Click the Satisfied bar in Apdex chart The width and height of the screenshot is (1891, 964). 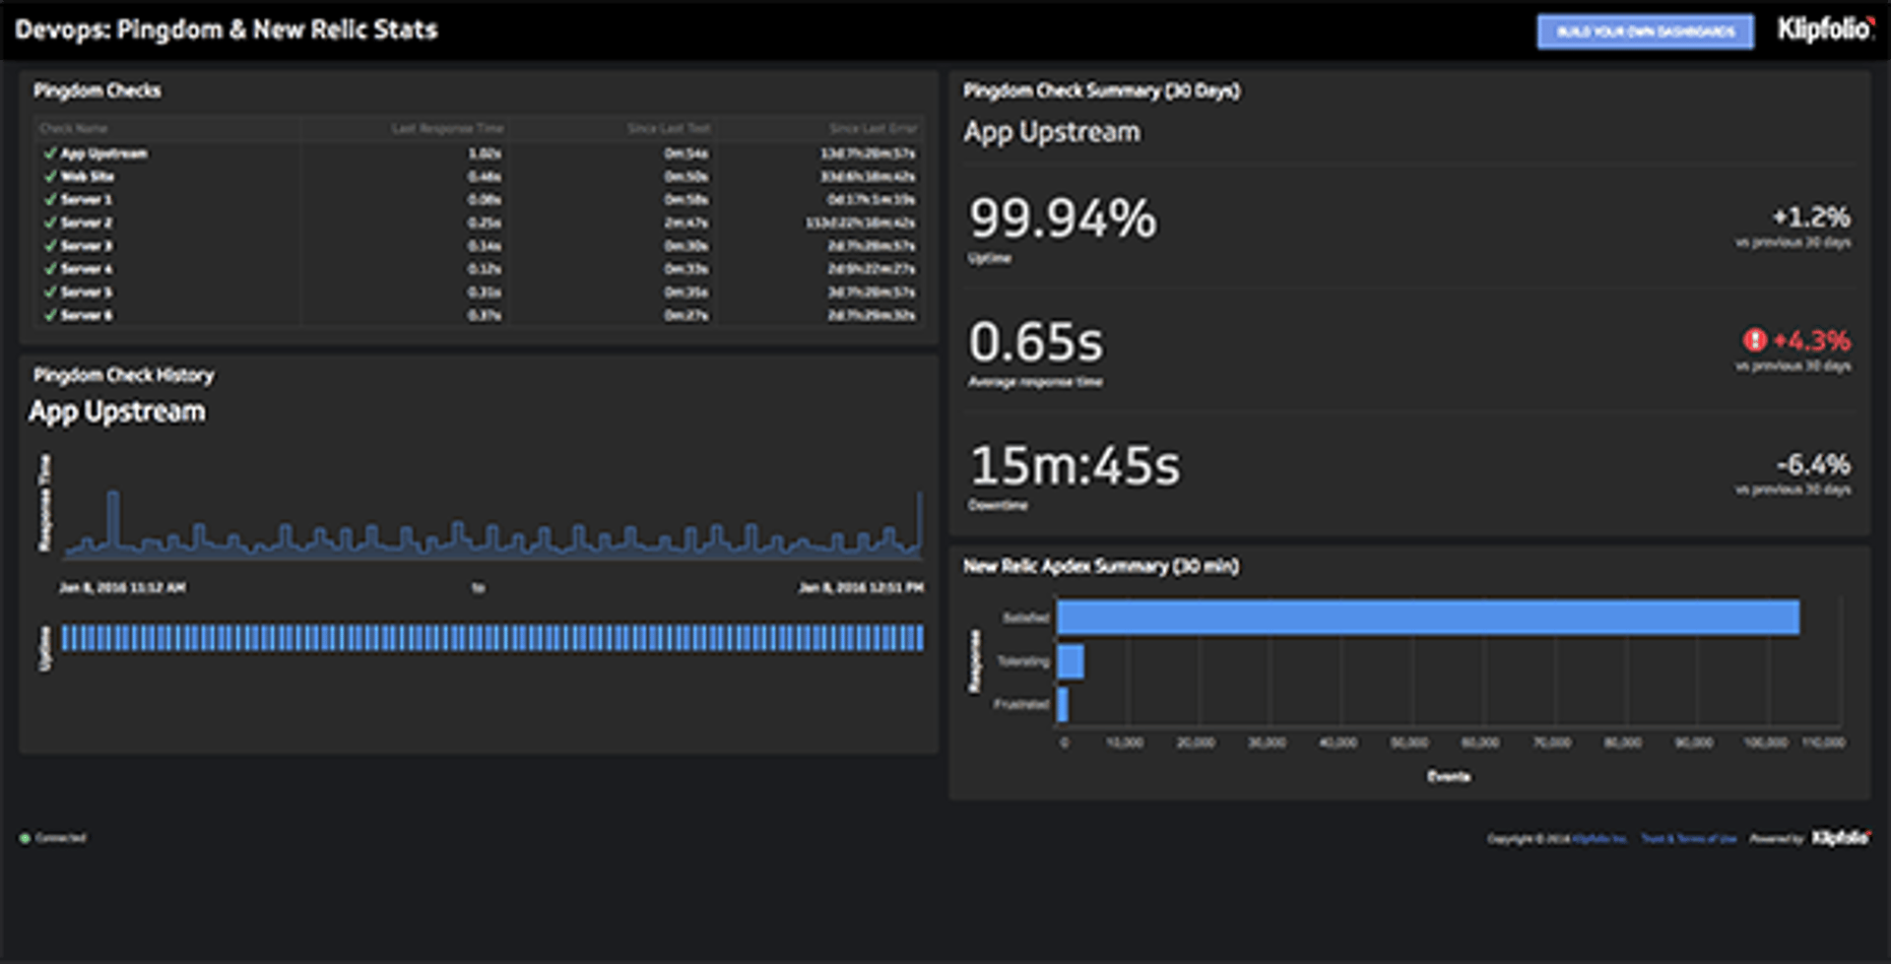click(x=1427, y=617)
